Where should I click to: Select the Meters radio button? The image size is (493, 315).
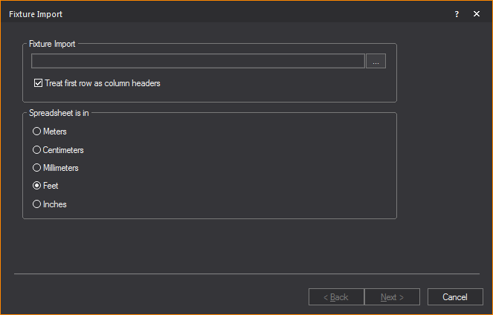pos(36,131)
